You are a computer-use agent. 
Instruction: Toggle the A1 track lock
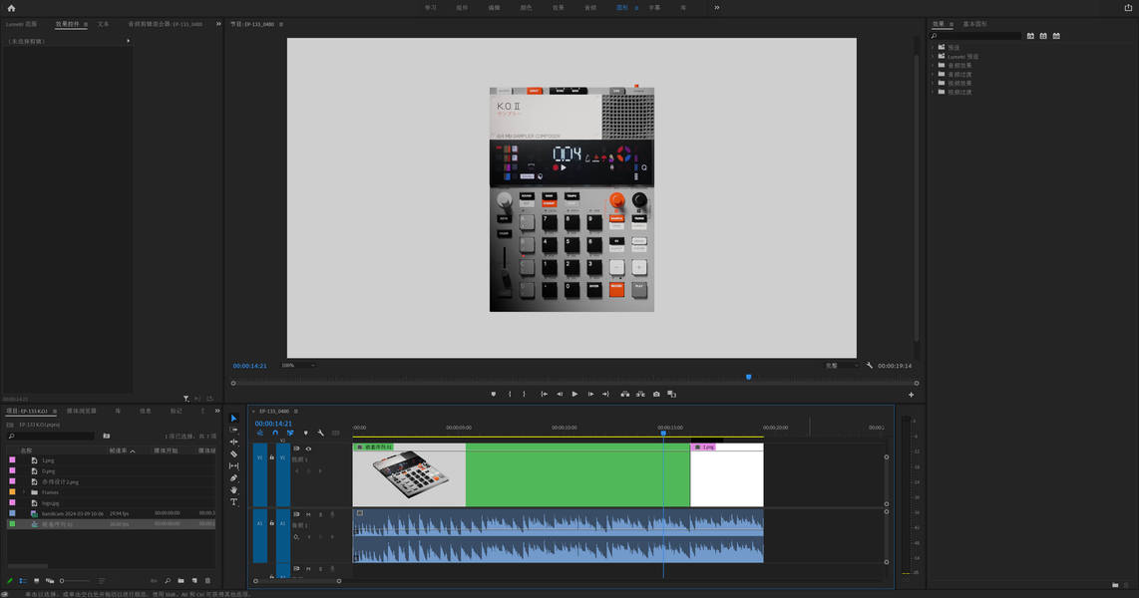271,522
